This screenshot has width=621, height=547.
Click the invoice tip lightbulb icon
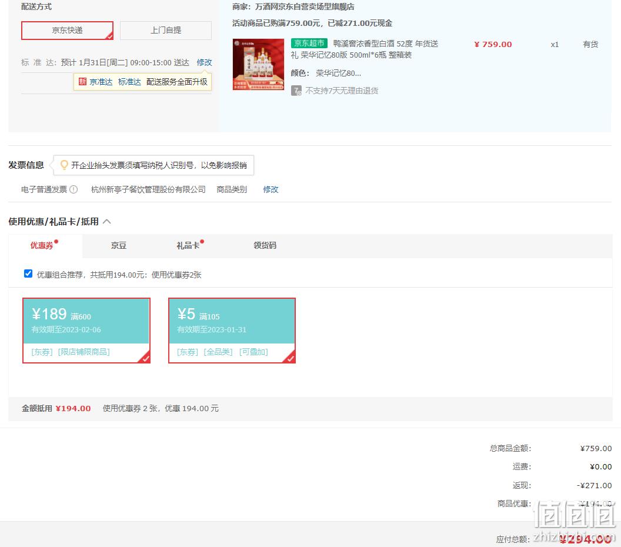pos(64,165)
